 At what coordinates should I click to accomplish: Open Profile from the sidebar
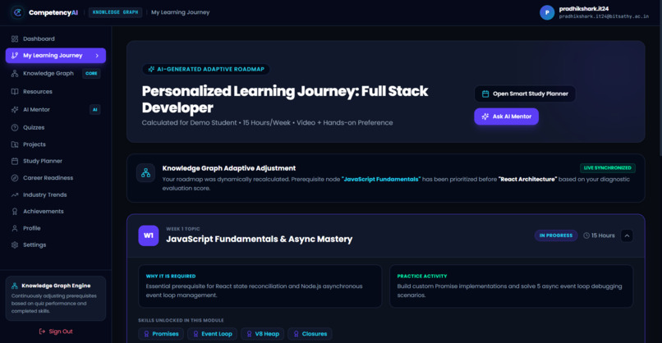click(56, 228)
